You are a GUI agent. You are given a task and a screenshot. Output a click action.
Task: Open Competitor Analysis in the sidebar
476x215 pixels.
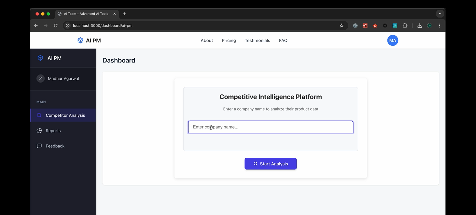[x=63, y=115]
